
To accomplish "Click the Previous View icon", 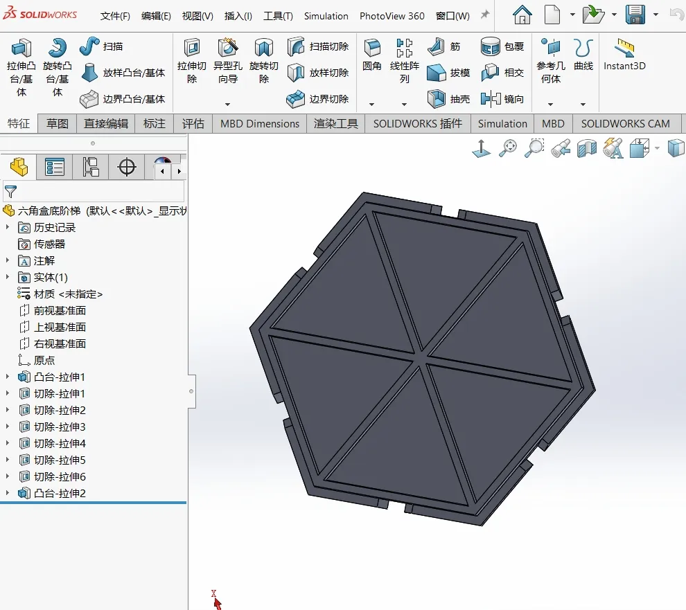I will [561, 148].
